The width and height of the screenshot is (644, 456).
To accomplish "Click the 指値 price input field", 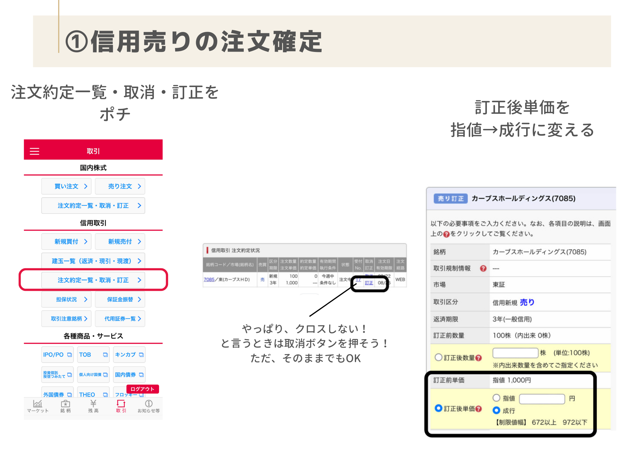I will click(x=542, y=399).
